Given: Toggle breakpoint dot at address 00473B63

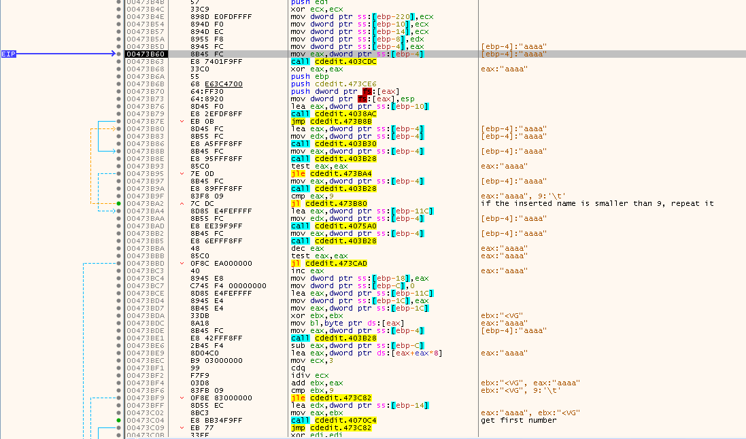Looking at the screenshot, I should (119, 62).
